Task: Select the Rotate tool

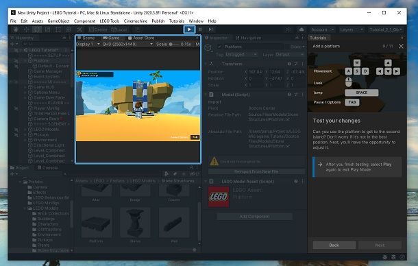Action: pos(37,29)
